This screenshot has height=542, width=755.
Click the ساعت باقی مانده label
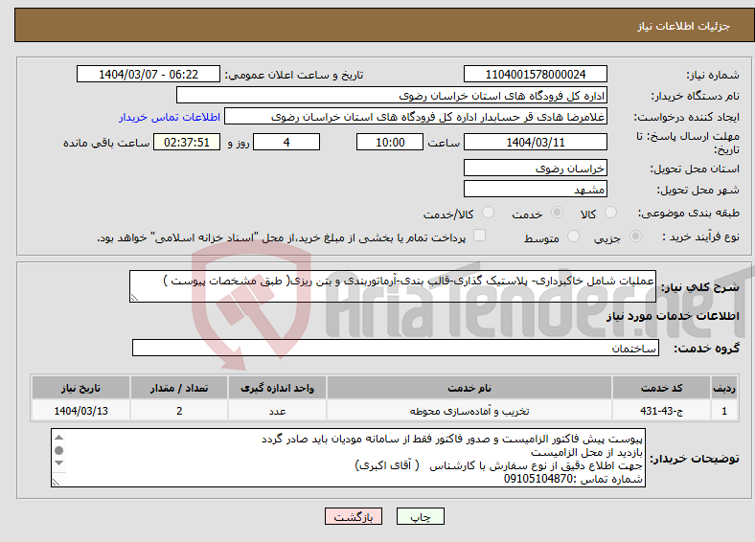coord(106,143)
